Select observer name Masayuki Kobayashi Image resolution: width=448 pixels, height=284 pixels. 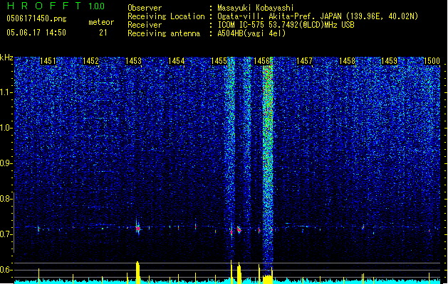[256, 8]
